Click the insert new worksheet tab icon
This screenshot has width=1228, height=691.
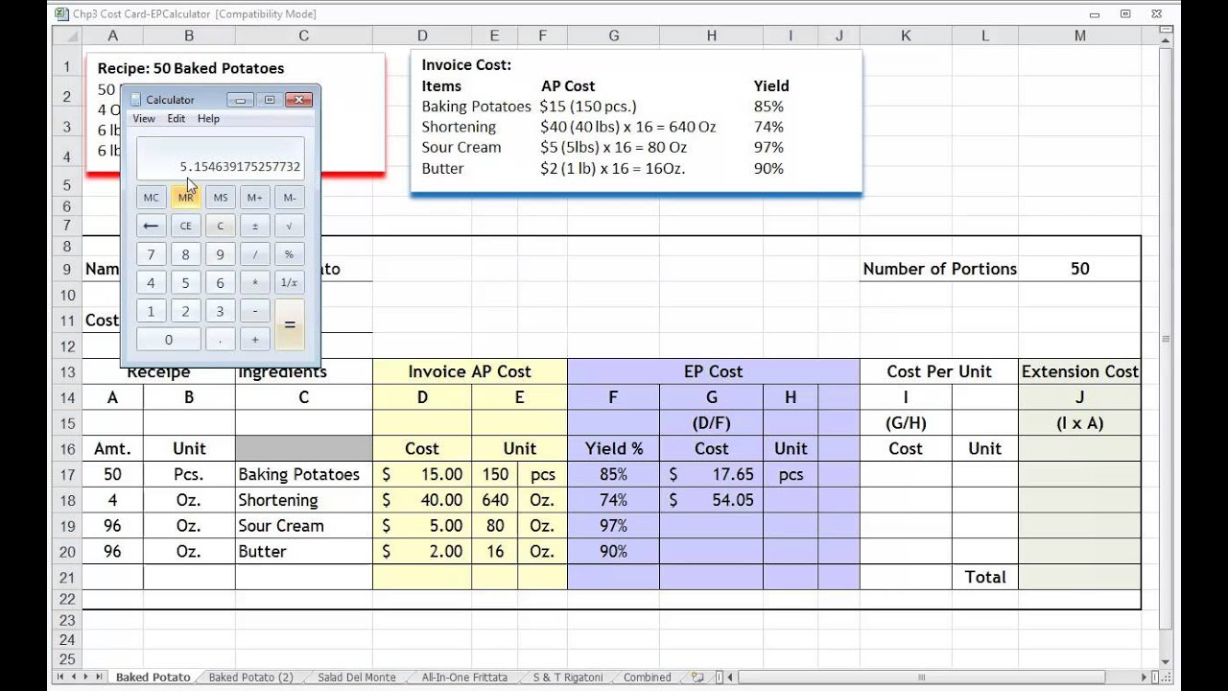pyautogui.click(x=697, y=678)
